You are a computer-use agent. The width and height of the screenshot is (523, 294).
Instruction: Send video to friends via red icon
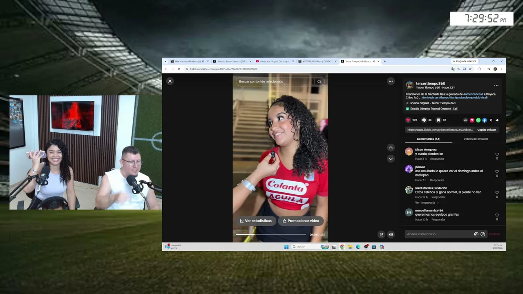coord(472,120)
